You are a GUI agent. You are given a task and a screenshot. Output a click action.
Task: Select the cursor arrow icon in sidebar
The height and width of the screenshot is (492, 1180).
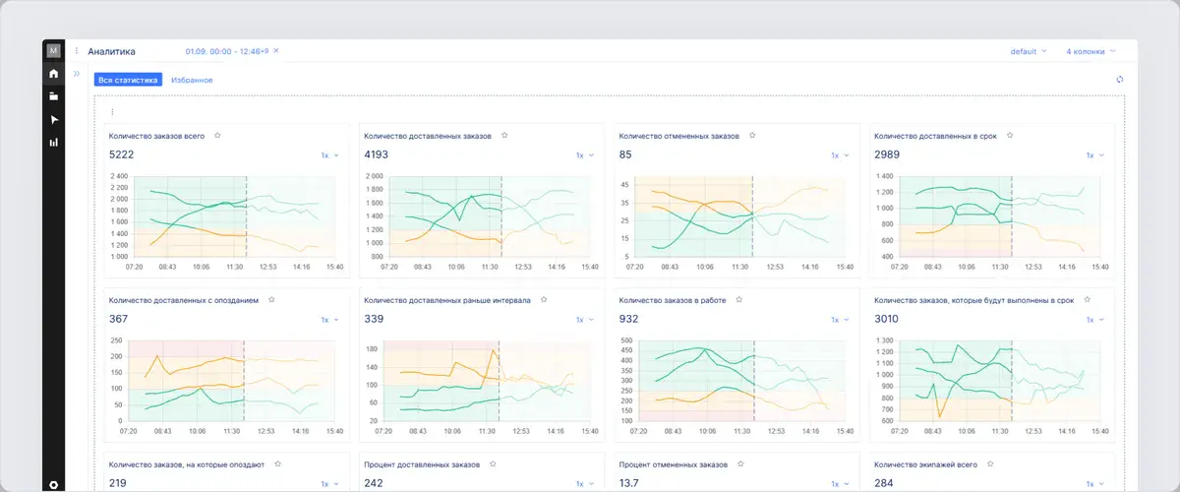pyautogui.click(x=54, y=119)
